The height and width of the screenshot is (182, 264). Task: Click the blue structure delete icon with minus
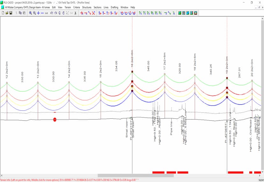point(104,13)
